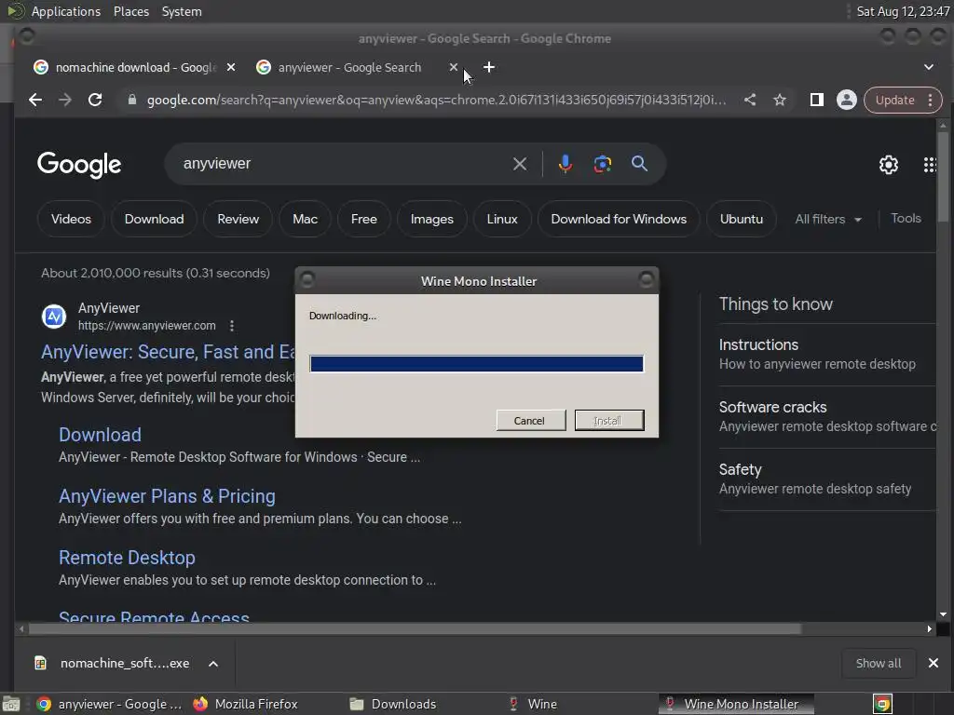Click the AnyViewer site favicon
The image size is (954, 715).
click(x=53, y=317)
